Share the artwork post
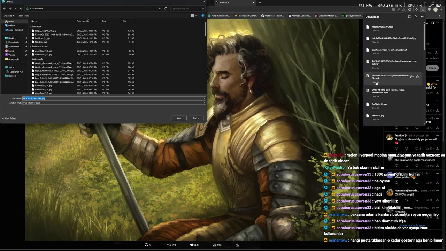 coord(237,245)
